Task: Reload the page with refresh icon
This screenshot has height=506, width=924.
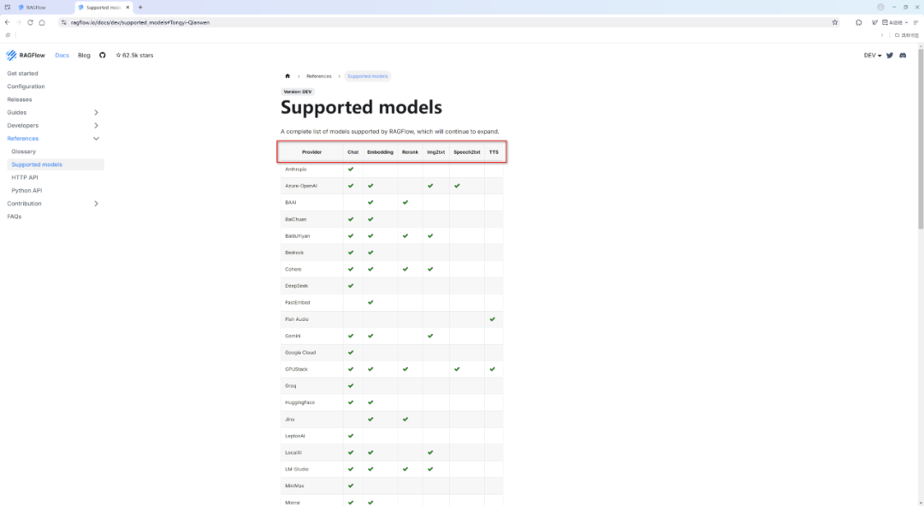Action: 30,22
